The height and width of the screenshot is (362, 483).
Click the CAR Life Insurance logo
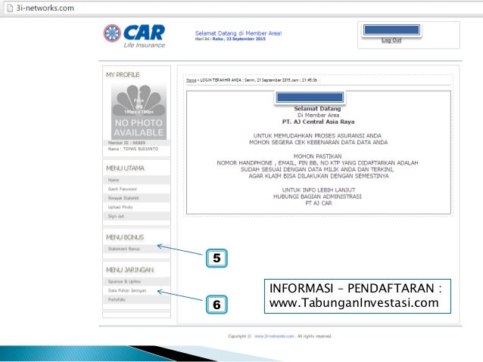[134, 36]
